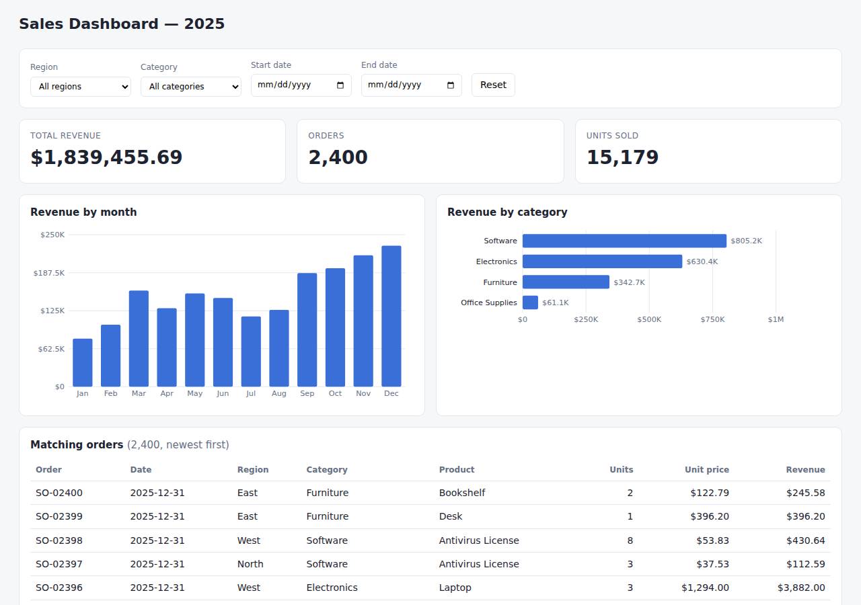This screenshot has width=861, height=605.
Task: Click the Office Supplies category bar
Action: [530, 302]
